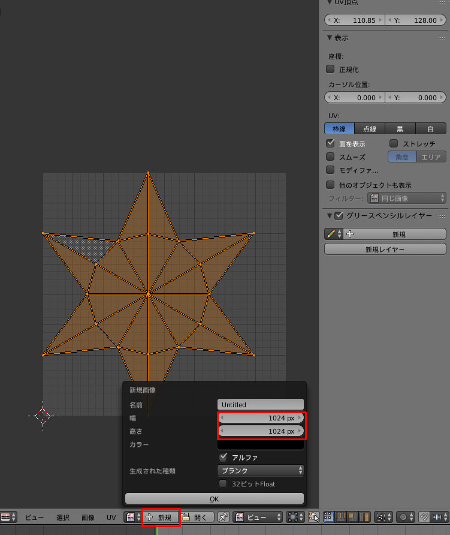Select UV edge selection mode icon
The height and width of the screenshot is (535, 450).
[x=340, y=517]
